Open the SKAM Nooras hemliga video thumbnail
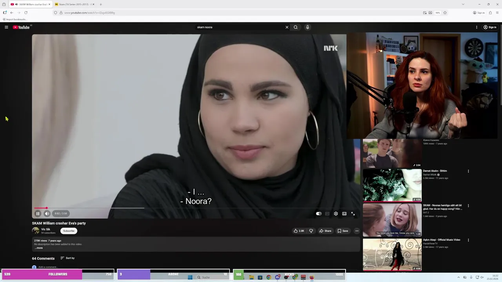This screenshot has height=282, width=502. 392,220
